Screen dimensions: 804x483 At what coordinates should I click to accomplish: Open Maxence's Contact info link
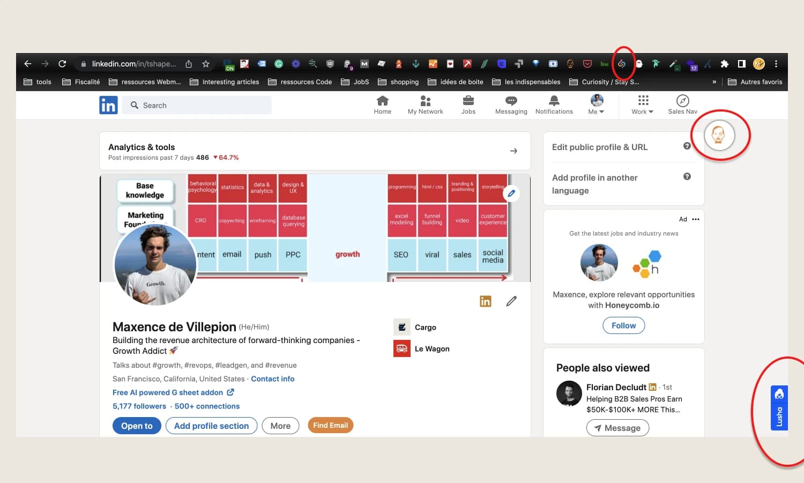click(x=272, y=378)
